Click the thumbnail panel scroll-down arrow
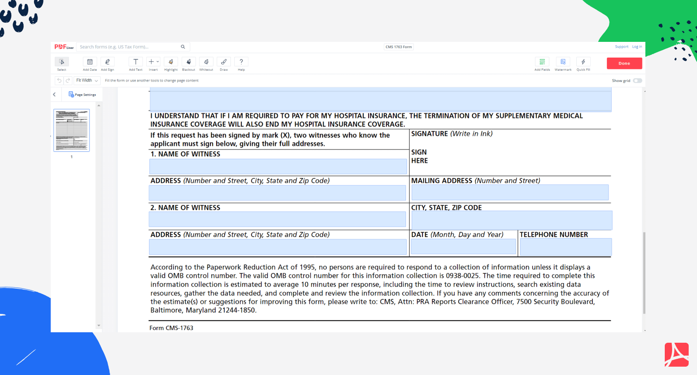Screen dimensions: 697x375 click(99, 325)
